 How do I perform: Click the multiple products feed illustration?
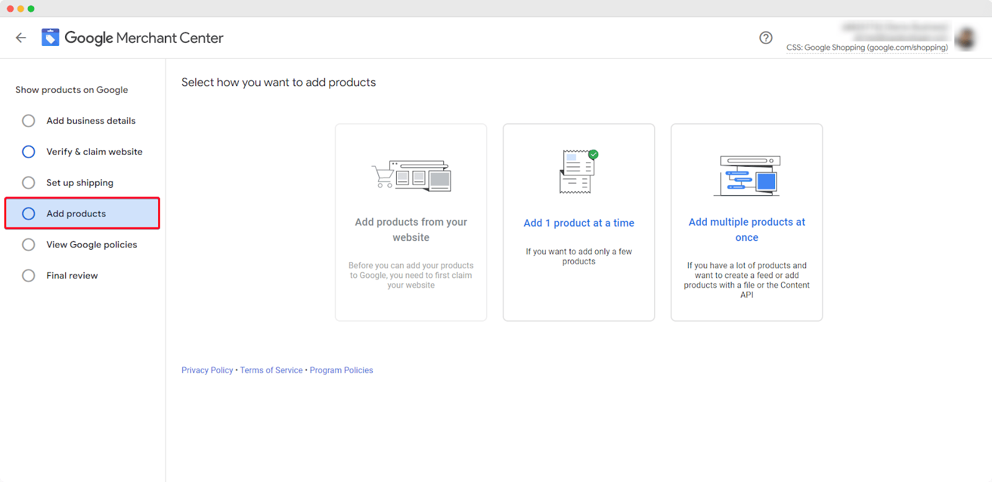[746, 176]
